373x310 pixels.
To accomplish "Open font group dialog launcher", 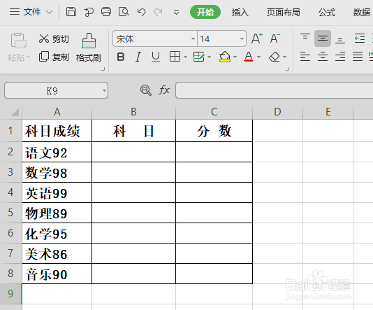I will (x=287, y=69).
